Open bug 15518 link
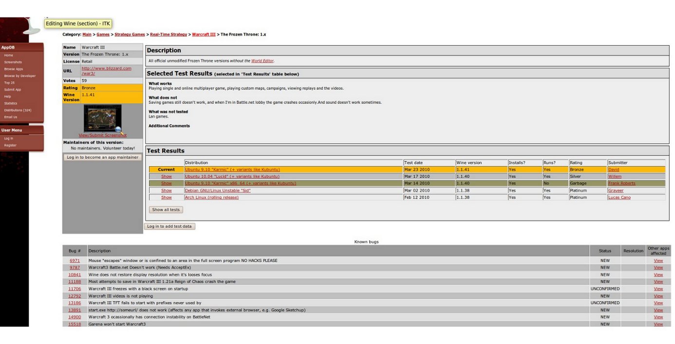 click(x=75, y=324)
